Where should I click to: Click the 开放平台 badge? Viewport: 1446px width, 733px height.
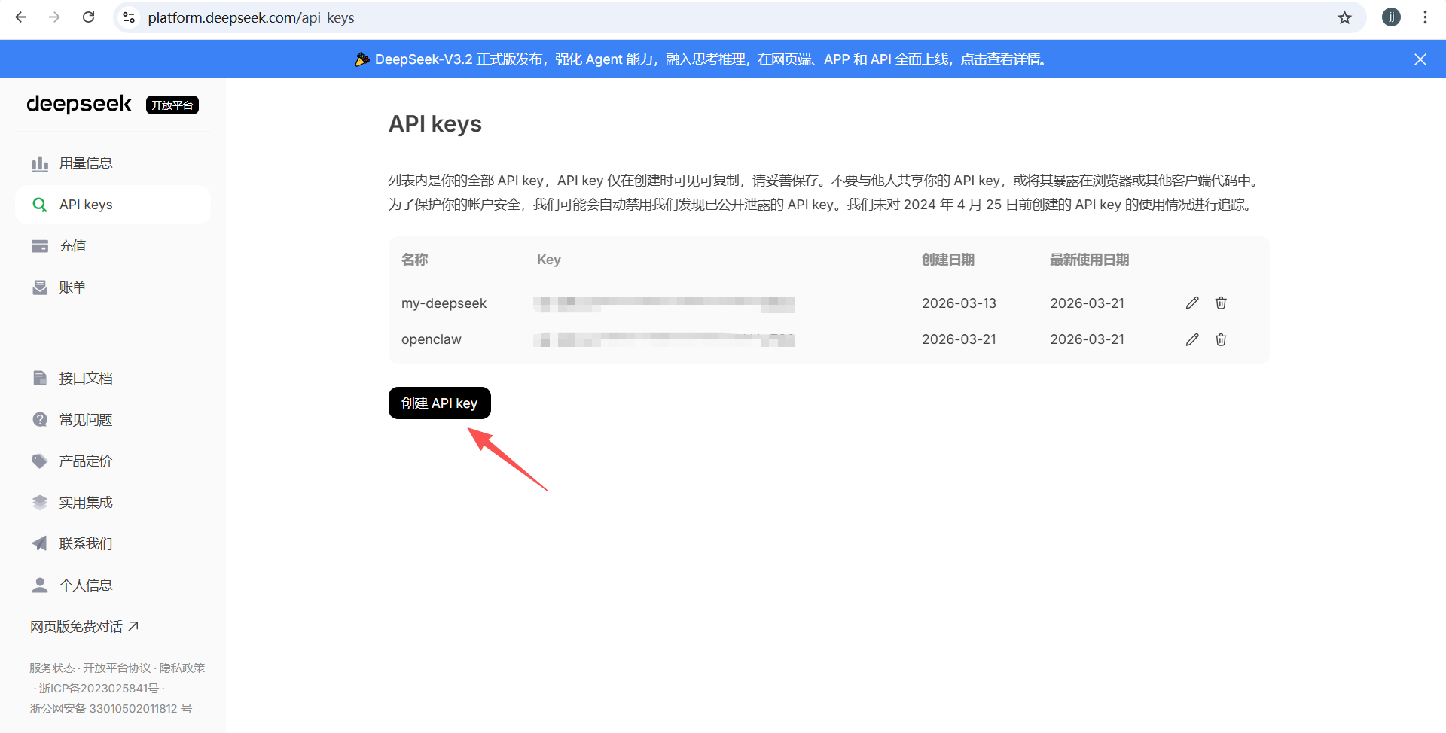point(172,105)
